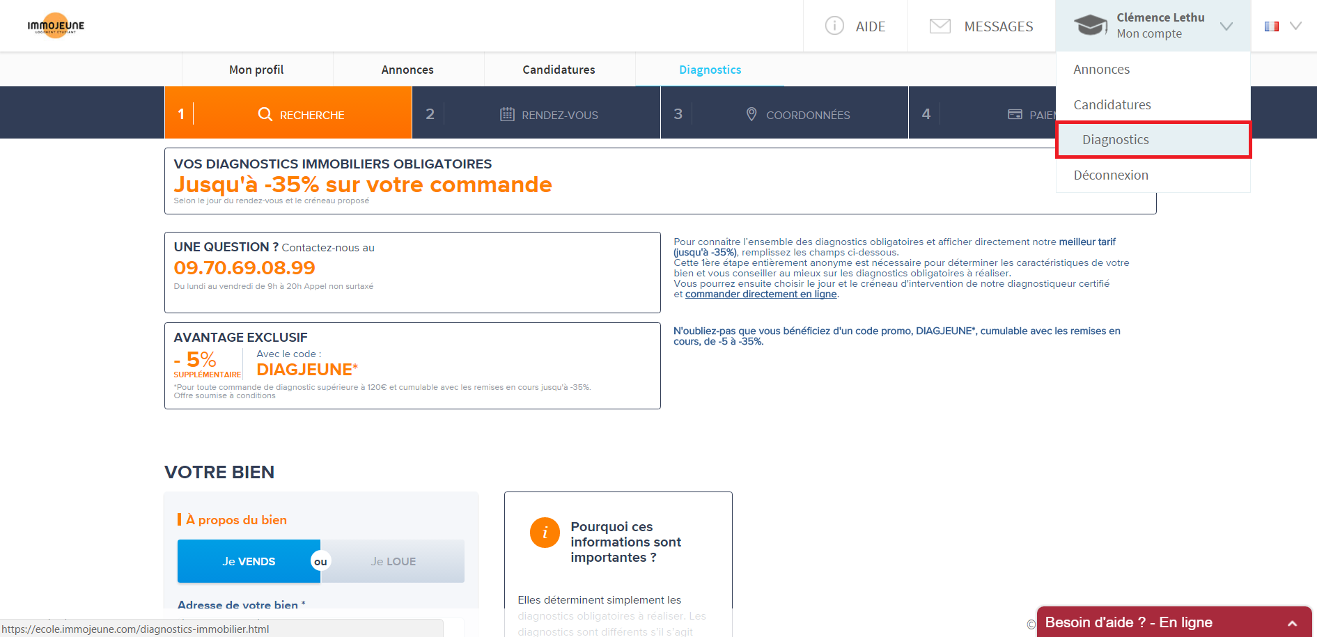Click the phone number 09.70.69.08.99
The height and width of the screenshot is (637, 1317).
[x=244, y=268]
